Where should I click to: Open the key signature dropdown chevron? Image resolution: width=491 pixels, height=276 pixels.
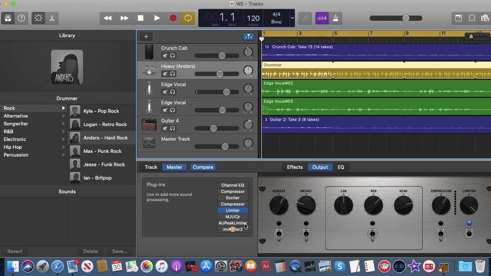click(292, 18)
